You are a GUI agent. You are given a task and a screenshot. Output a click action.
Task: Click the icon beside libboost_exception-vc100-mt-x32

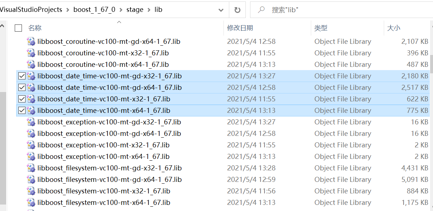click(31, 145)
